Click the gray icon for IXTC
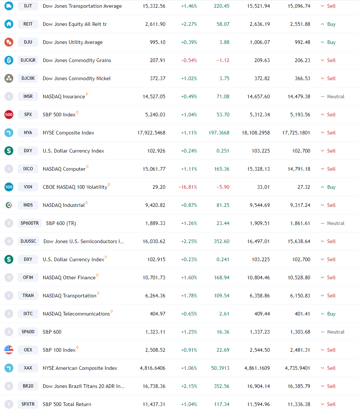Image resolution: width=359 pixels, height=409 pixels. pos(9,314)
